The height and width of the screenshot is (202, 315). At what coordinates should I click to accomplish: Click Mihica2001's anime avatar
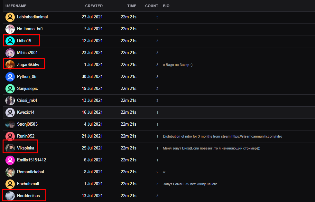tap(10, 53)
